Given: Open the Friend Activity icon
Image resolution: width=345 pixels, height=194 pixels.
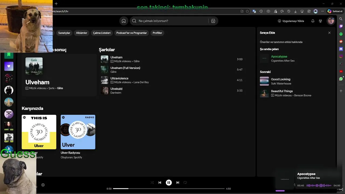Looking at the screenshot, I should [320, 21].
